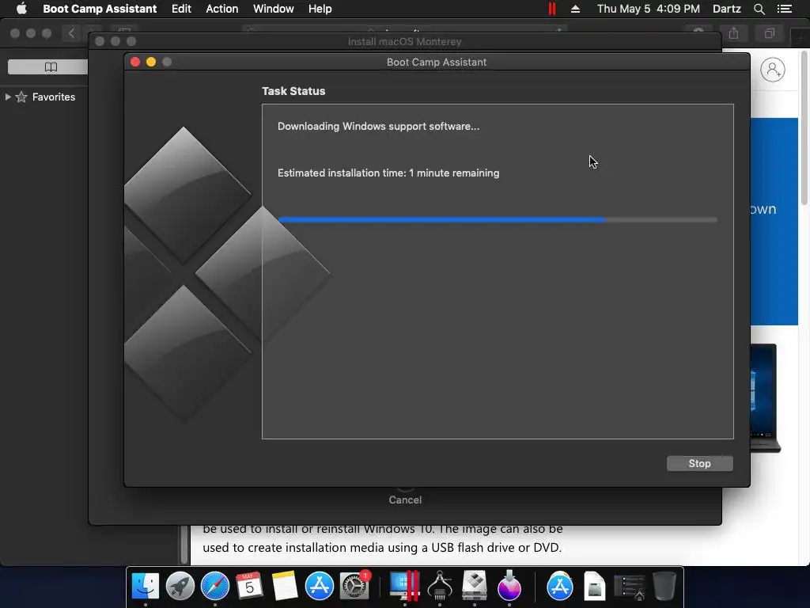Open the first App Store icon in the Dock

pyautogui.click(x=320, y=586)
